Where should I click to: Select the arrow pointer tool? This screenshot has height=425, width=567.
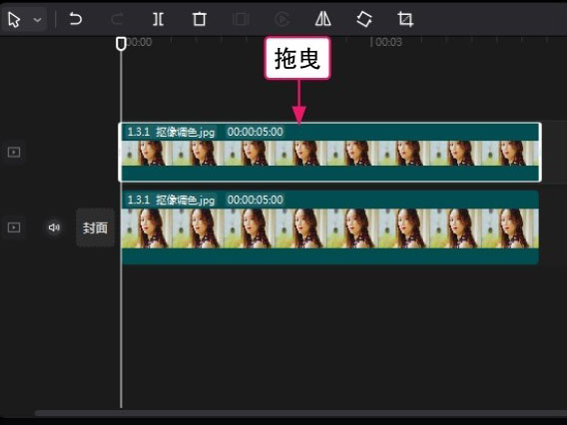point(14,20)
